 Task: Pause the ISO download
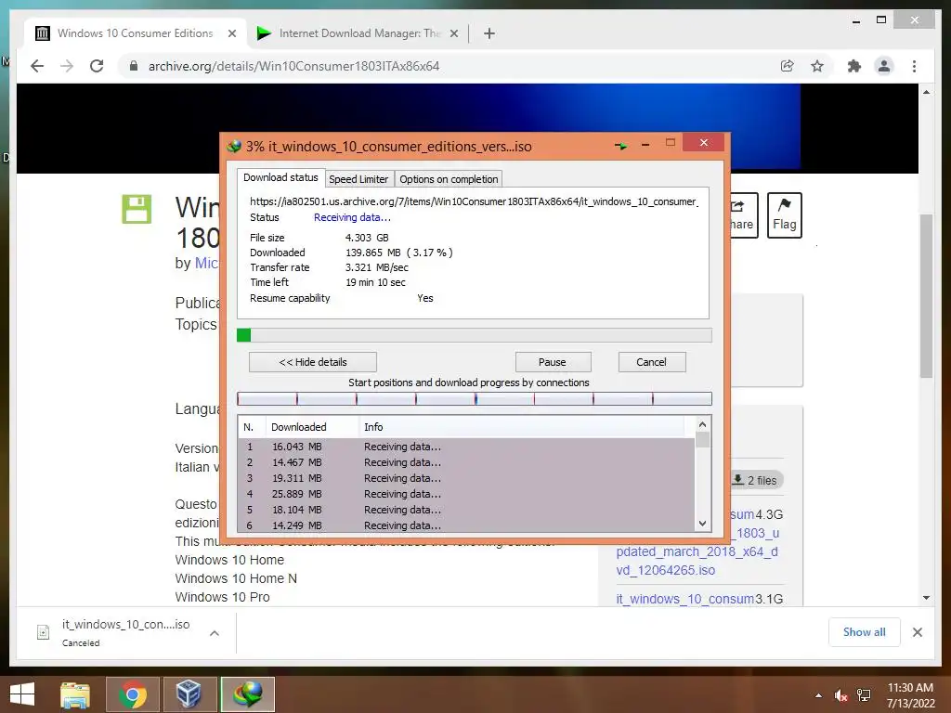[x=553, y=362]
